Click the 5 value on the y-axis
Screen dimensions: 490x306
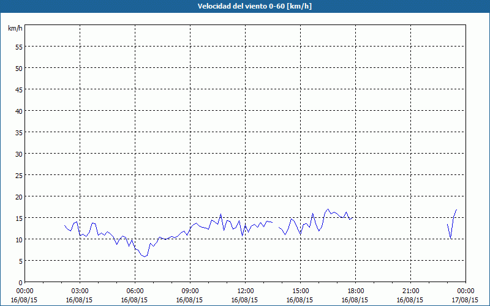click(20, 261)
